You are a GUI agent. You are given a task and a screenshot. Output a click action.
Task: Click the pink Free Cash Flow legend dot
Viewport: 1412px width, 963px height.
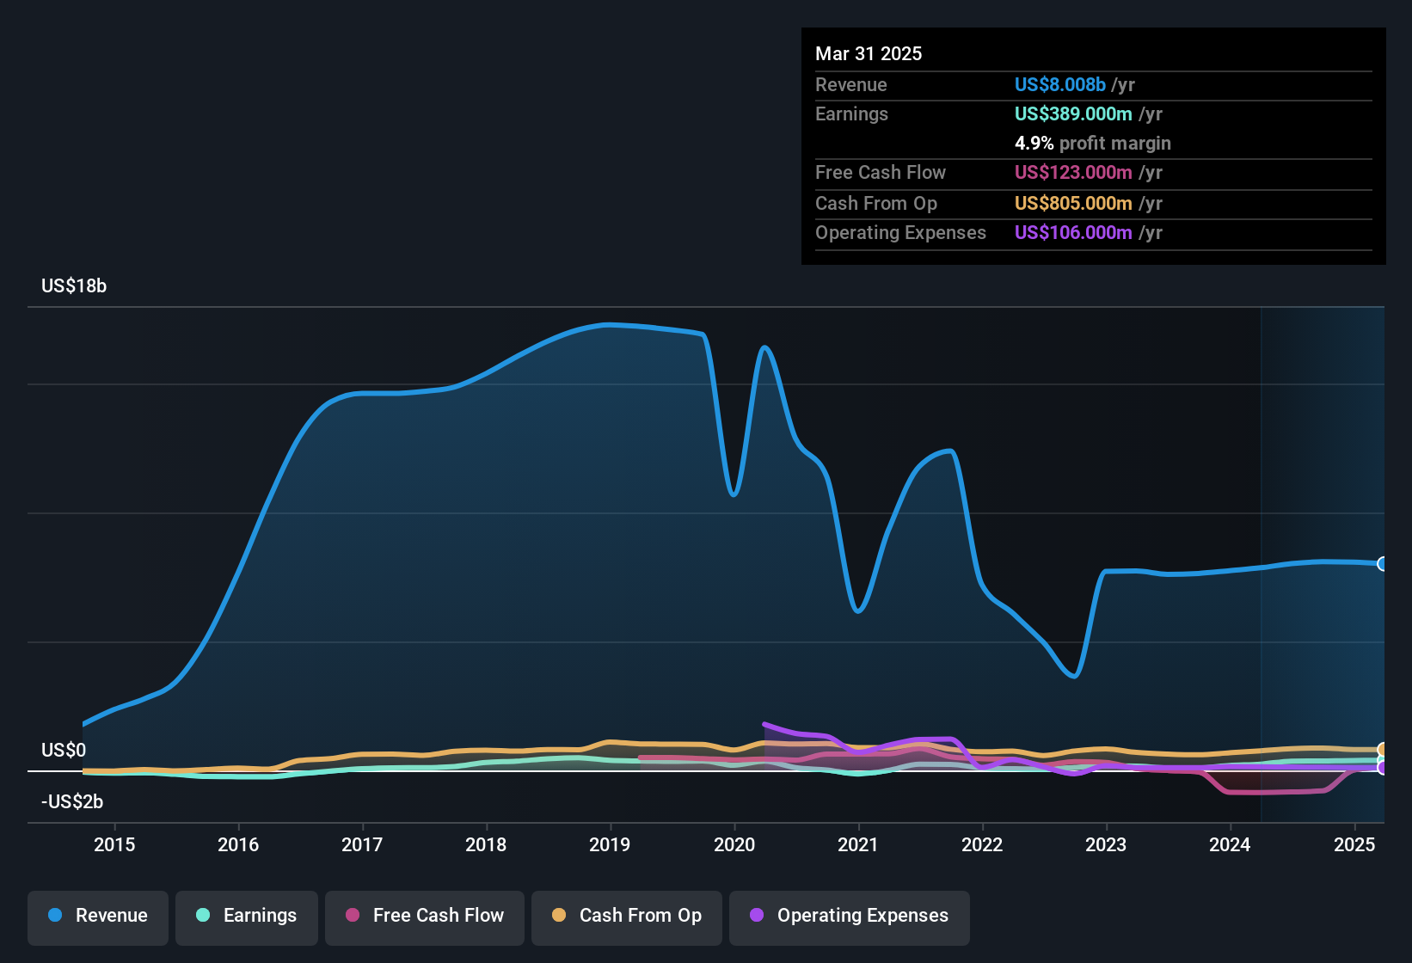pyautogui.click(x=353, y=915)
